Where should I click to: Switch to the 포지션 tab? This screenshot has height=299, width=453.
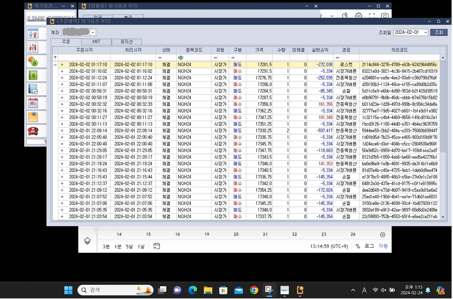127,42
